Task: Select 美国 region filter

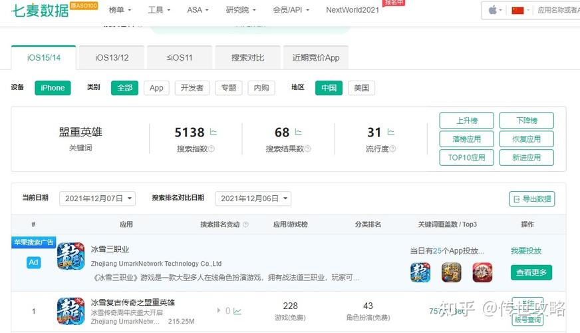Action: [361, 88]
